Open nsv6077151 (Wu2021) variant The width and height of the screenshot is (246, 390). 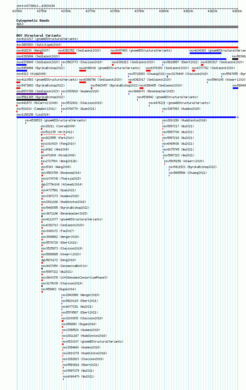point(77,307)
